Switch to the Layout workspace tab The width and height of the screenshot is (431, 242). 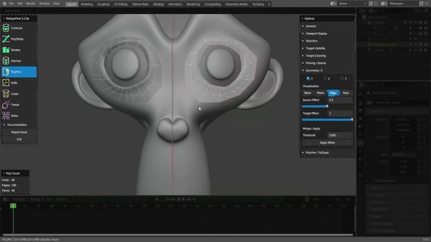(71, 4)
